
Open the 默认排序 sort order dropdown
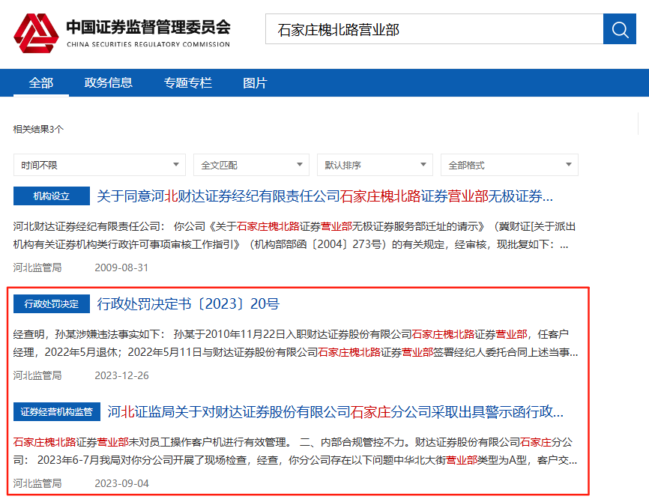[x=375, y=165]
